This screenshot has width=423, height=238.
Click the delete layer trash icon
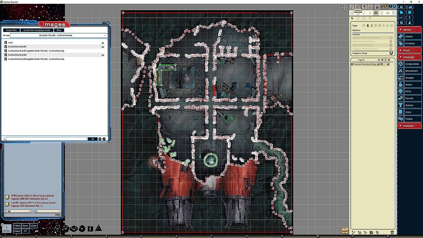[x=392, y=233]
